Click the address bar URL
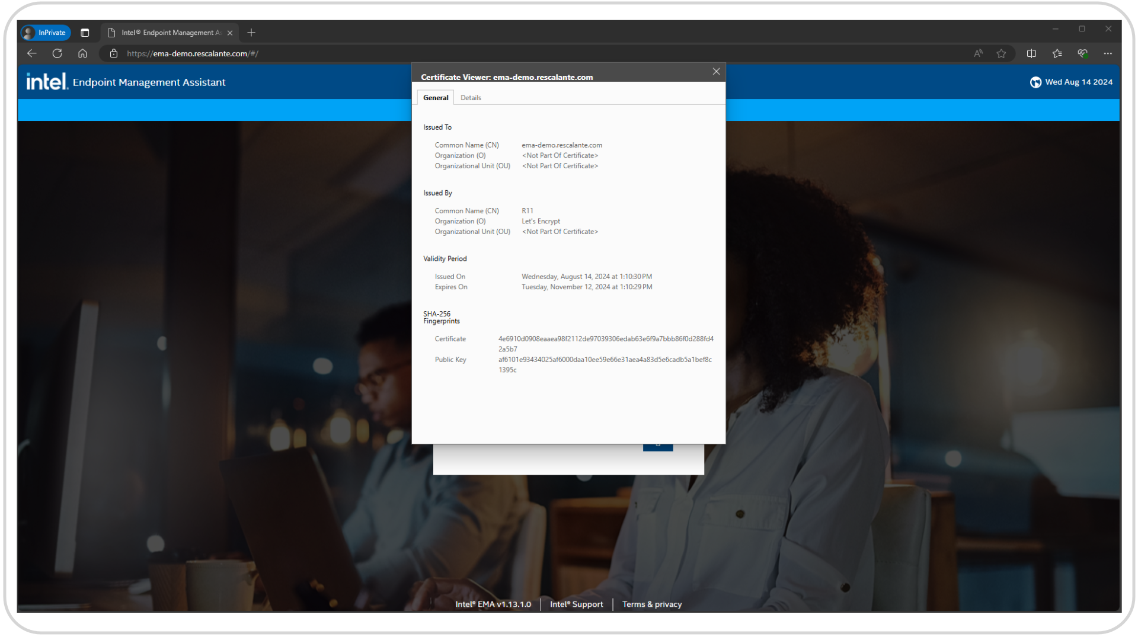1138x640 pixels. click(x=193, y=53)
